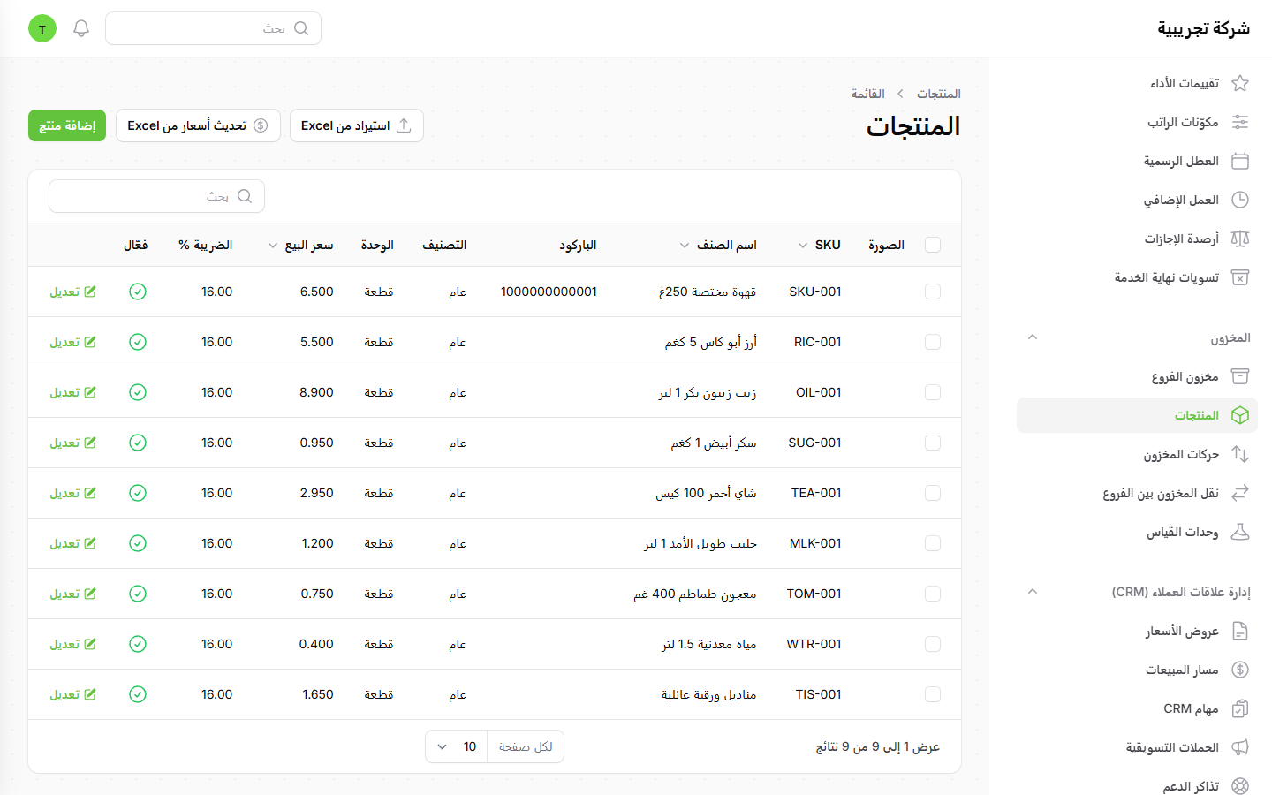
Task: Click active status check icon for TEA-001
Action: [x=138, y=493]
